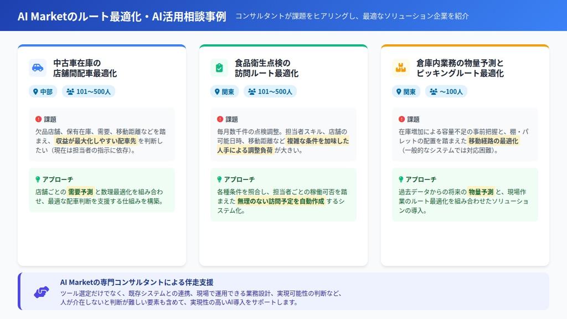The height and width of the screenshot is (319, 567).
Task: Click the heading 中古車在庫の店舗間配車最適化
Action: click(x=85, y=68)
